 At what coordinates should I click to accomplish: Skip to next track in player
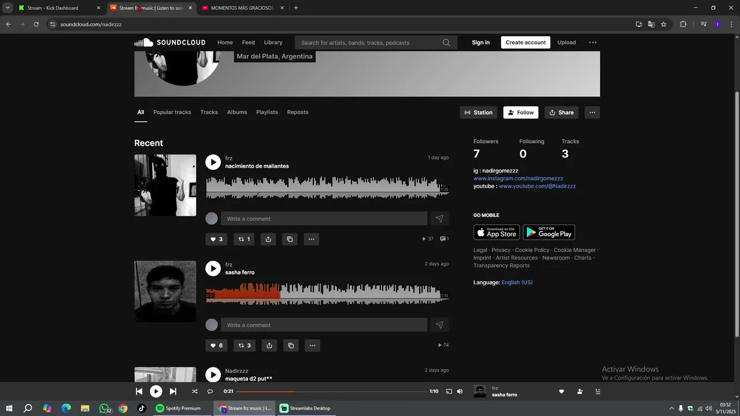coord(173,391)
